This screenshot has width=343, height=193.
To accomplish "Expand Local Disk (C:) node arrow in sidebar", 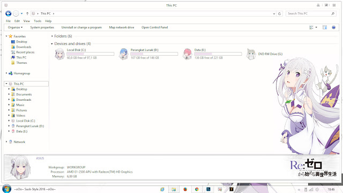I will click(x=9, y=121).
